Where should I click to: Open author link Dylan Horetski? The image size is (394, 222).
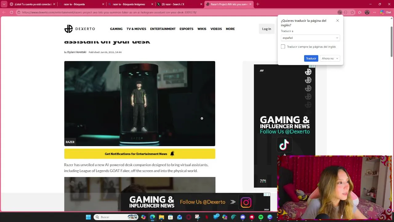click(x=77, y=52)
